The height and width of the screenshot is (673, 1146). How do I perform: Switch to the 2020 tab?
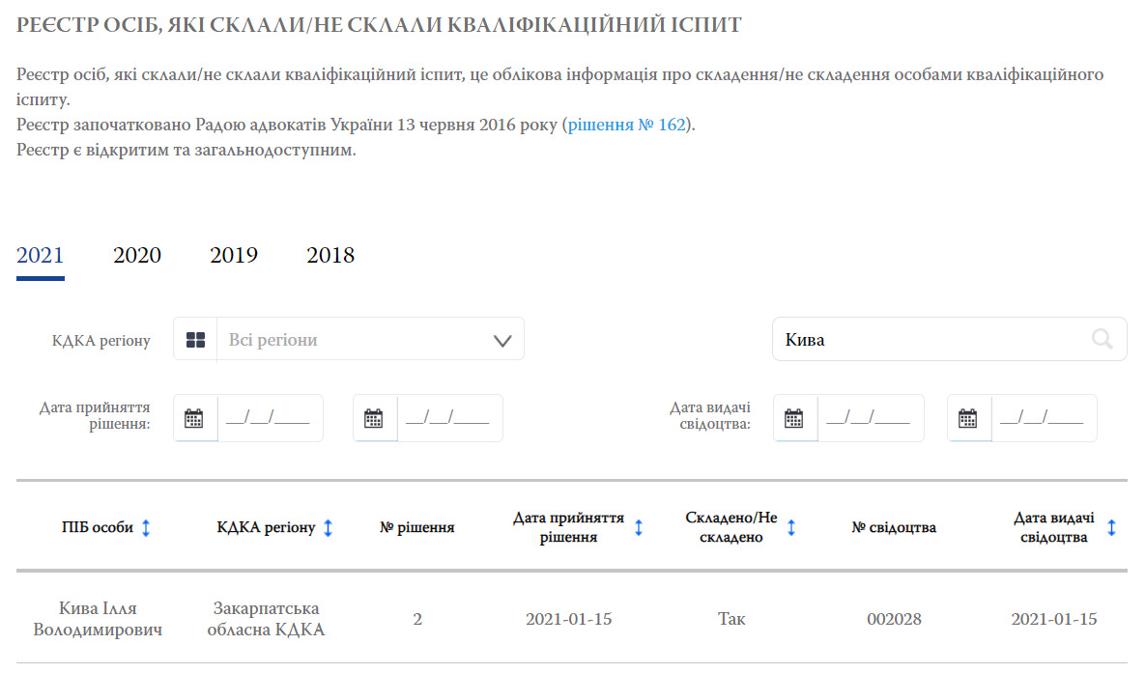tap(137, 256)
